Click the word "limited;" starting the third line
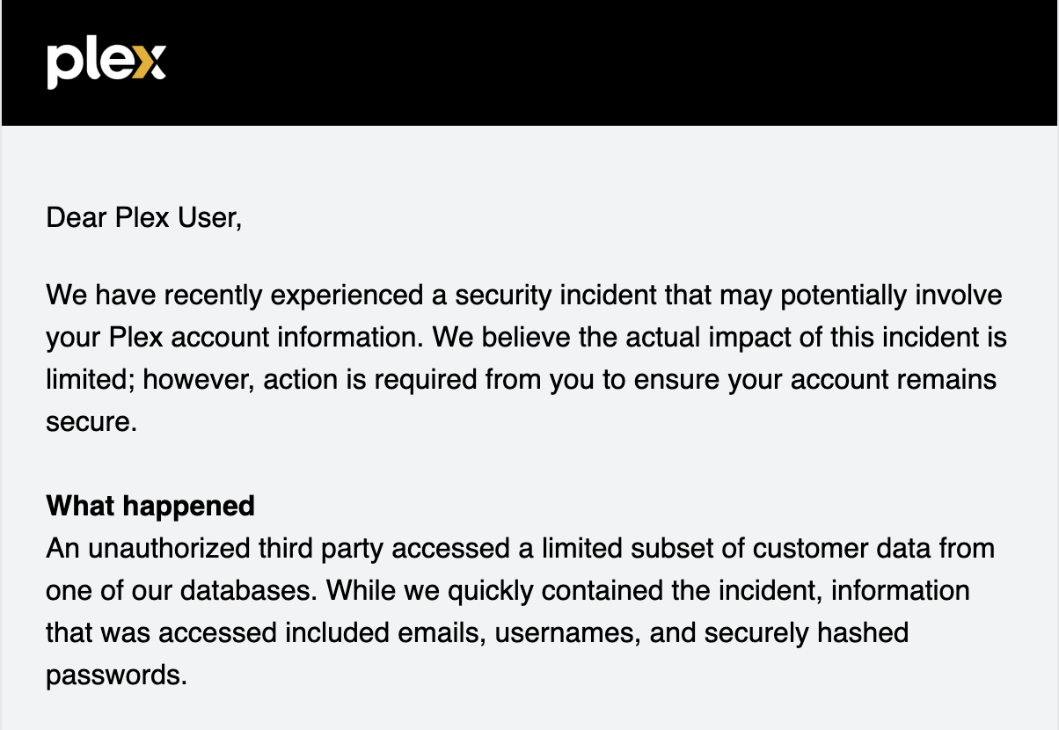Viewport: 1059px width, 730px height. [x=91, y=381]
